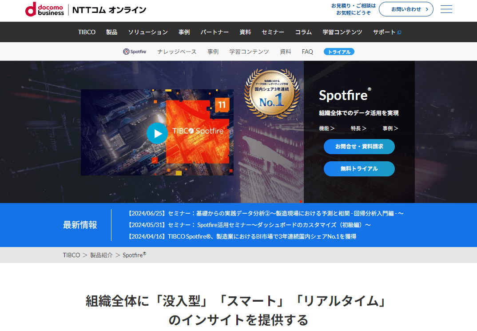Open the TIBCO menu item
This screenshot has width=477, height=331.
click(x=87, y=32)
